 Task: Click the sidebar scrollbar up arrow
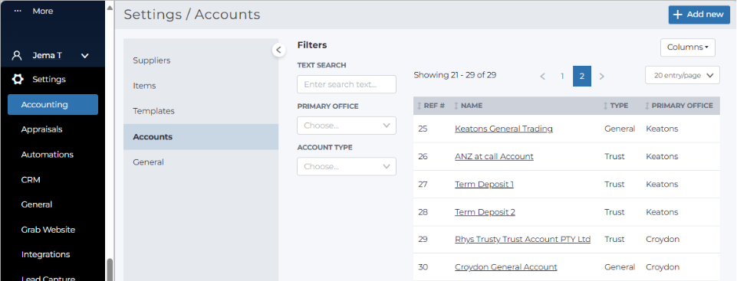pos(110,8)
